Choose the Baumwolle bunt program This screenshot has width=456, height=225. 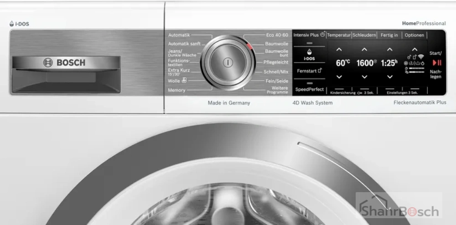(277, 53)
